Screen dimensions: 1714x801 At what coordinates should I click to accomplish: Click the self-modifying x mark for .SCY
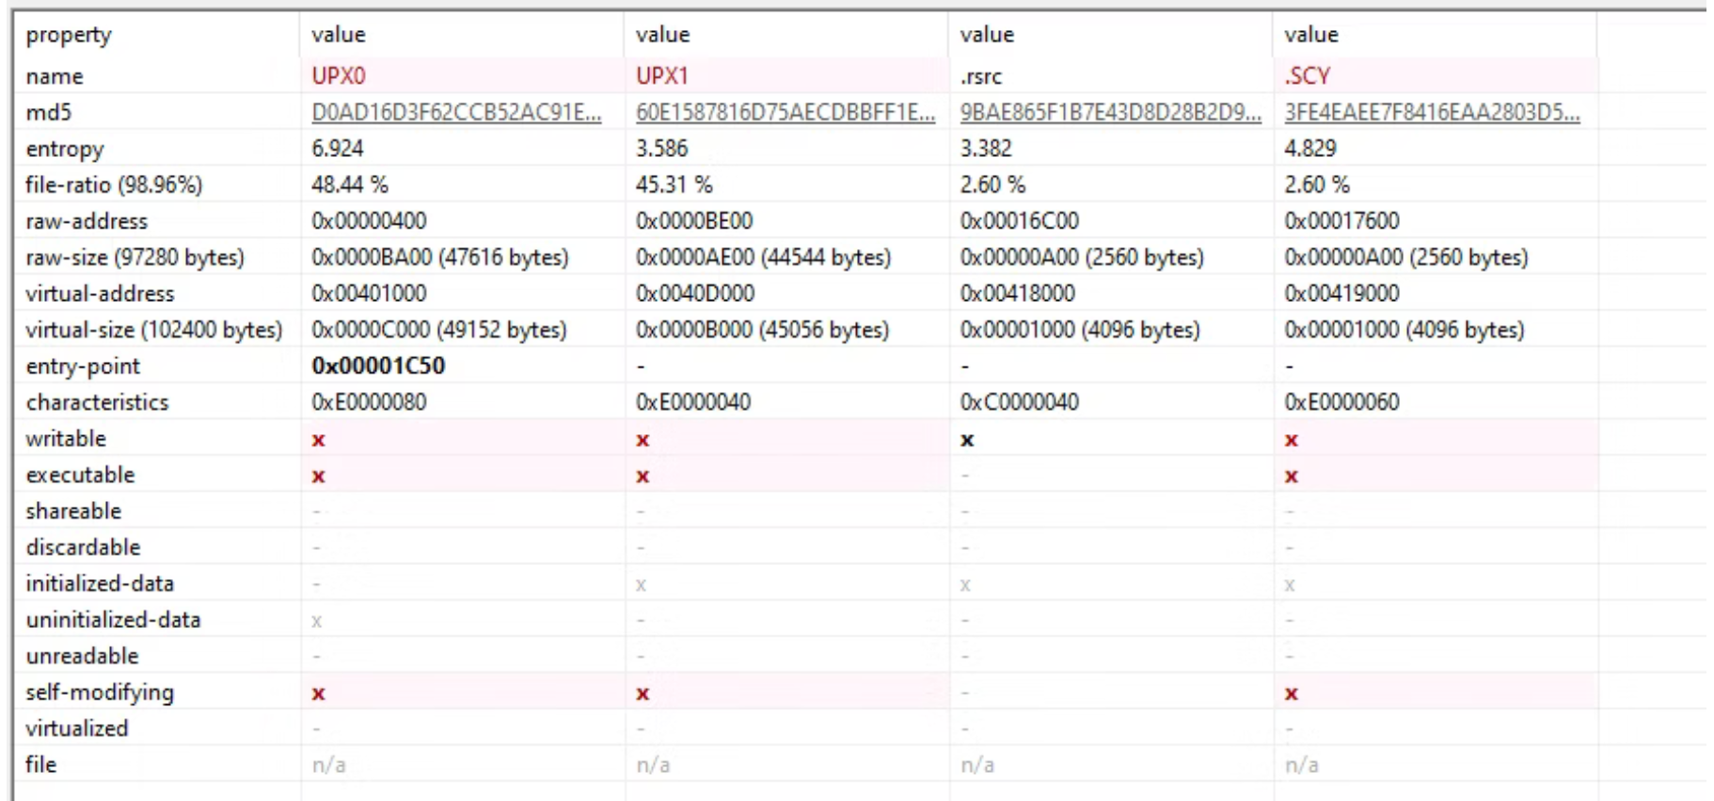[x=1292, y=694]
